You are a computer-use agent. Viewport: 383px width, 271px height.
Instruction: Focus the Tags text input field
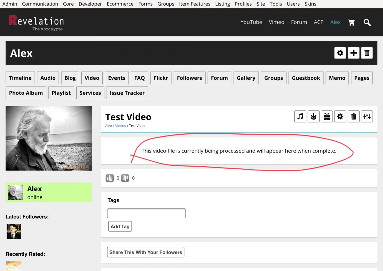[146, 213]
